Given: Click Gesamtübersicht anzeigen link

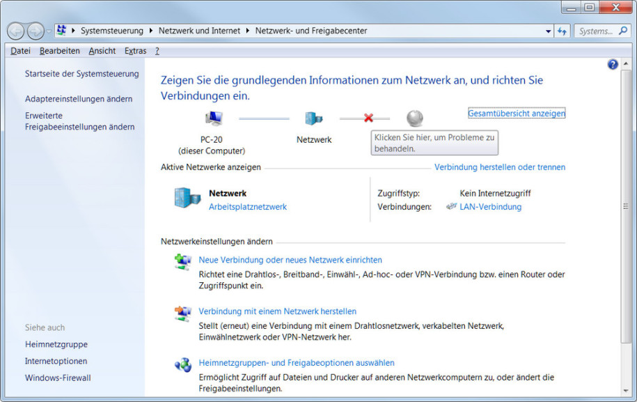Looking at the screenshot, I should [x=517, y=114].
